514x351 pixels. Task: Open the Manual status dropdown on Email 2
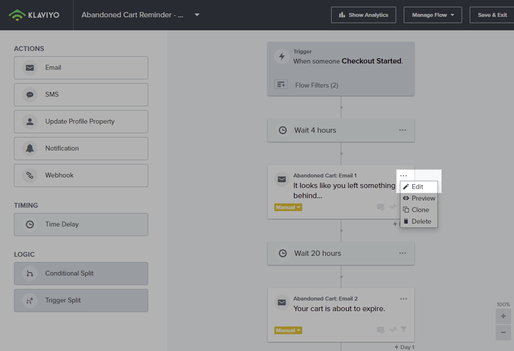click(x=288, y=330)
